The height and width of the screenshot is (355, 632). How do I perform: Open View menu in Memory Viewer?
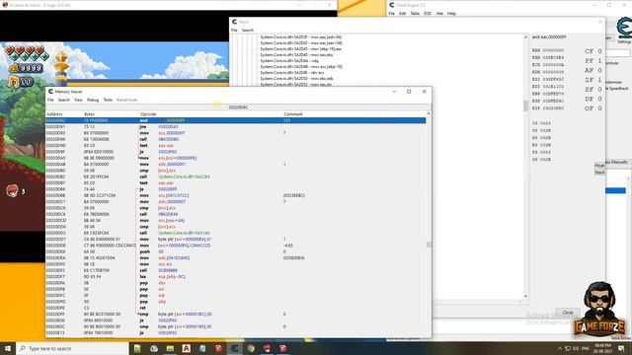[x=78, y=100]
